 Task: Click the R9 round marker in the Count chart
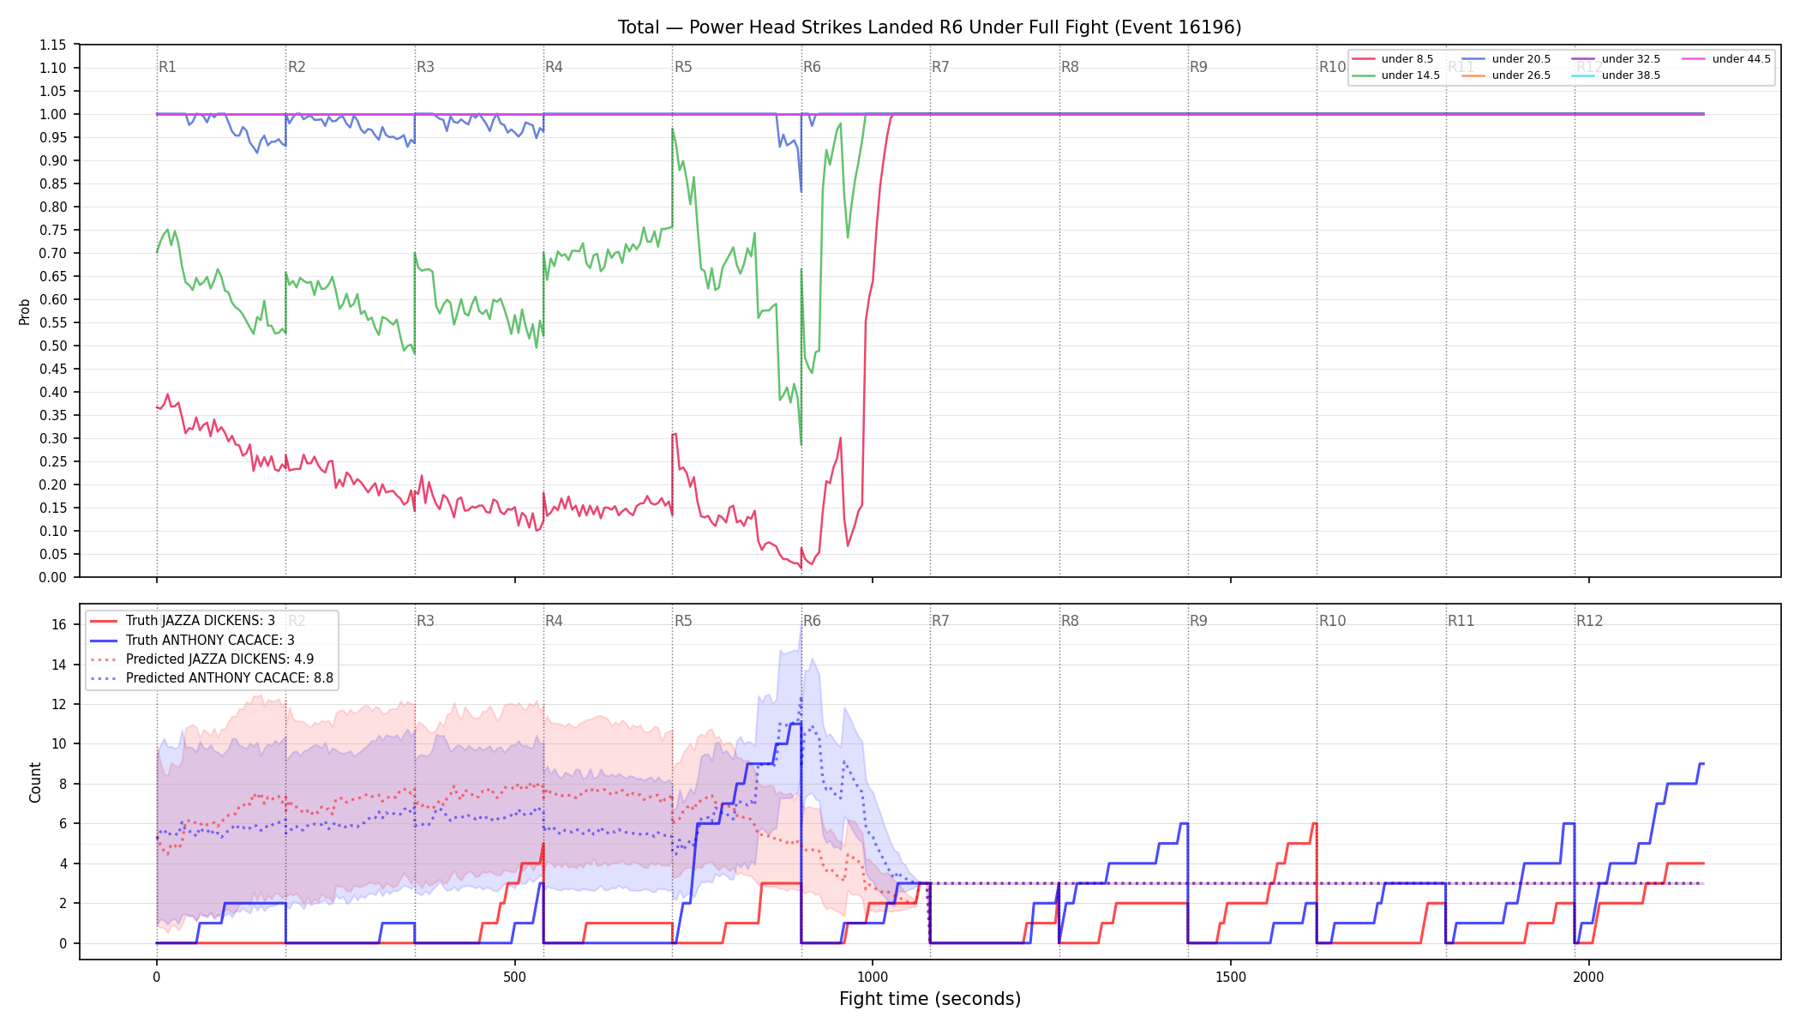[x=1198, y=621]
